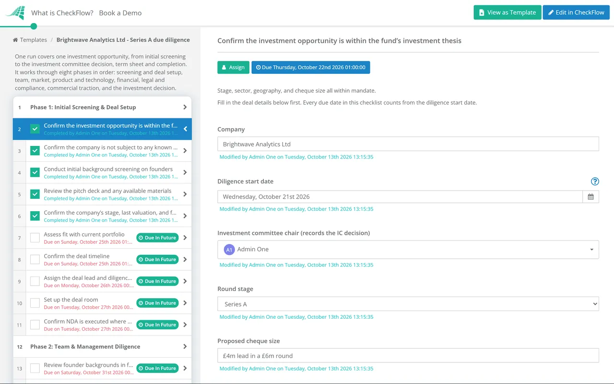The height and width of the screenshot is (384, 614).
Task: Open the Round stage dropdown
Action: pos(408,304)
